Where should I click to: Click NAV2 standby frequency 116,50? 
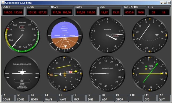click(x=91, y=12)
